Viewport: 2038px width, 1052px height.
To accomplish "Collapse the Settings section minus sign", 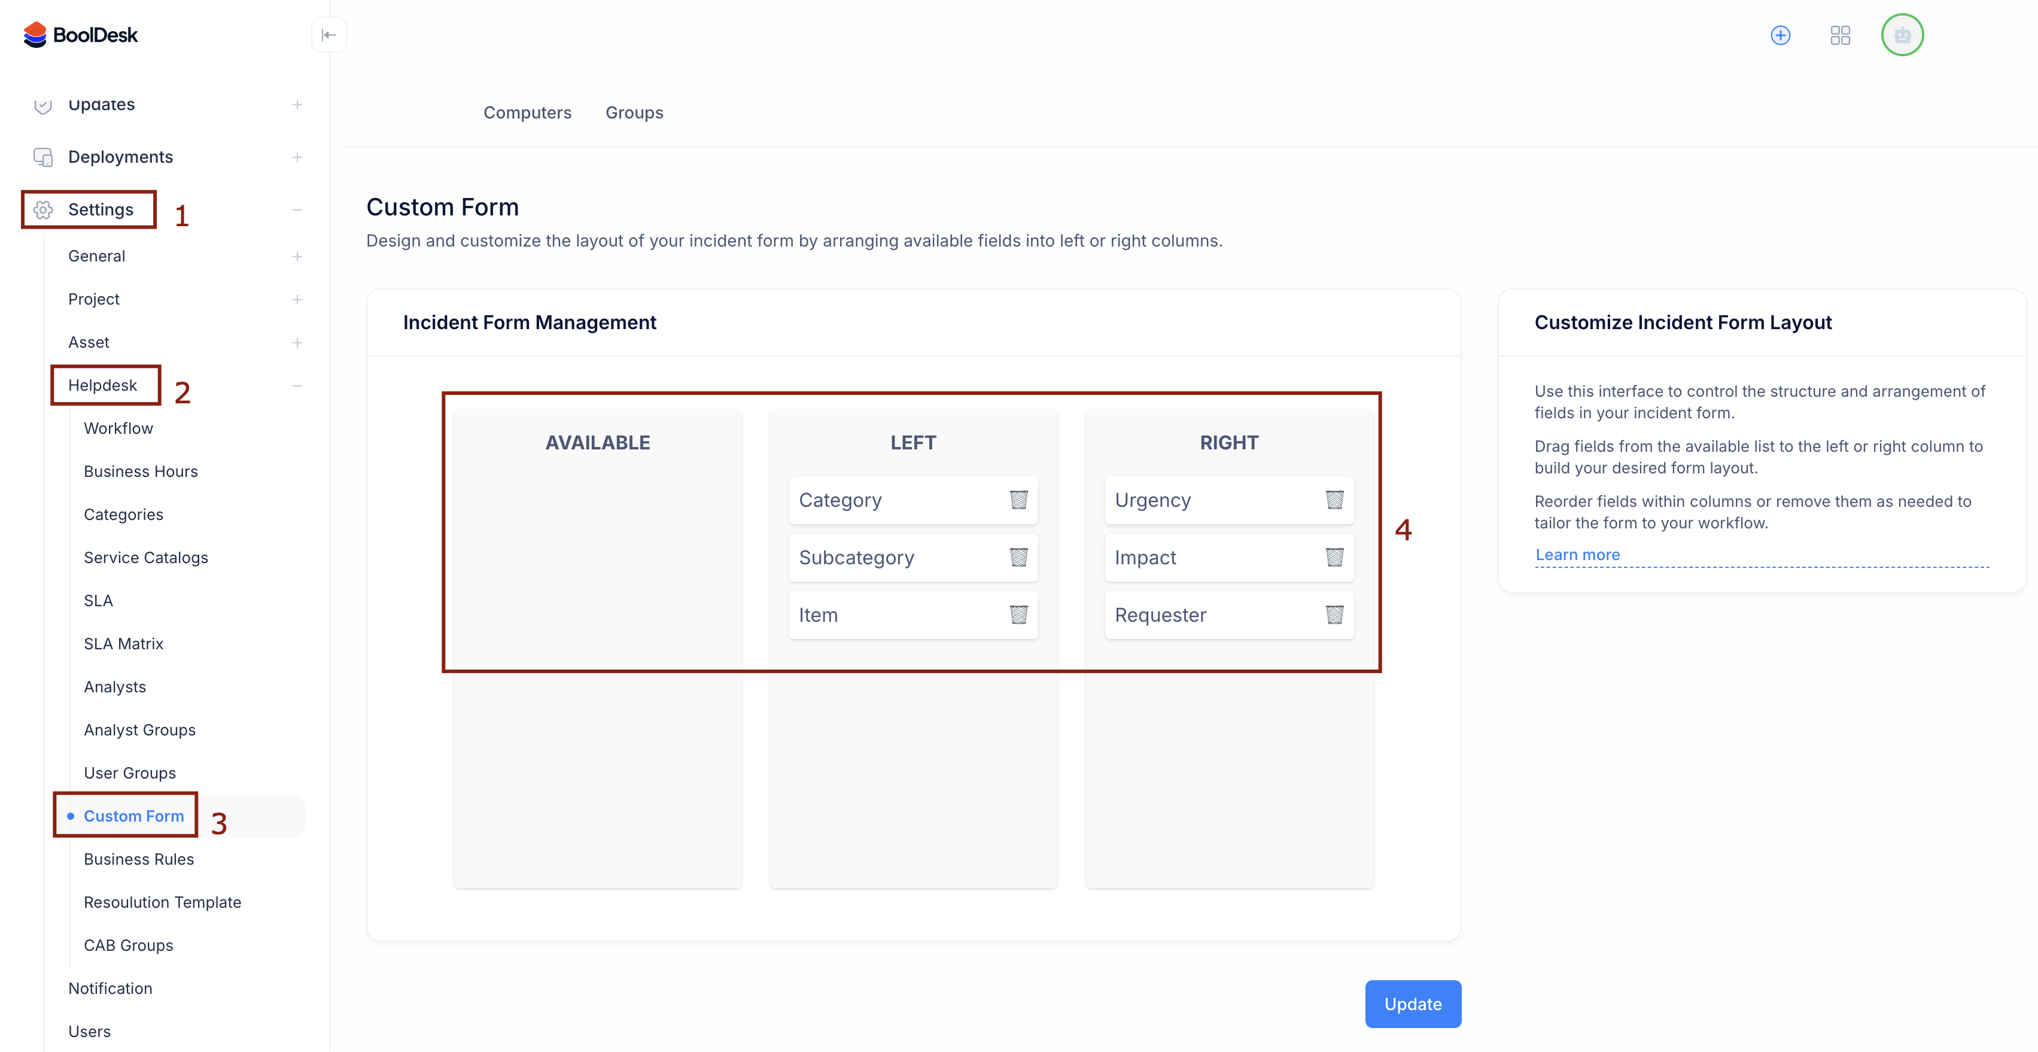I will click(297, 209).
